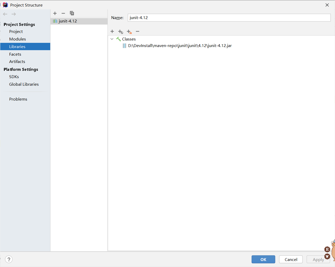Add a new project library
The height and width of the screenshot is (267, 335).
click(x=55, y=13)
